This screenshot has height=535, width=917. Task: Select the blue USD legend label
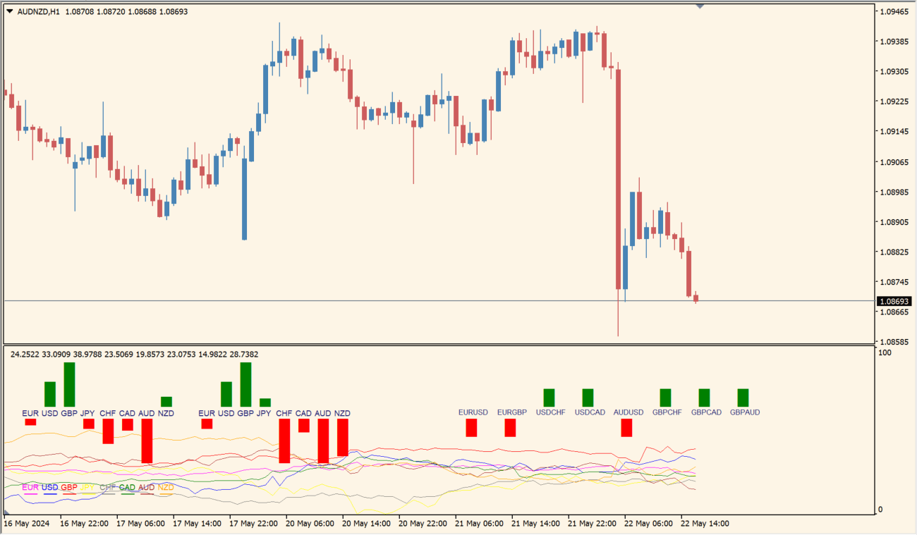coord(50,487)
